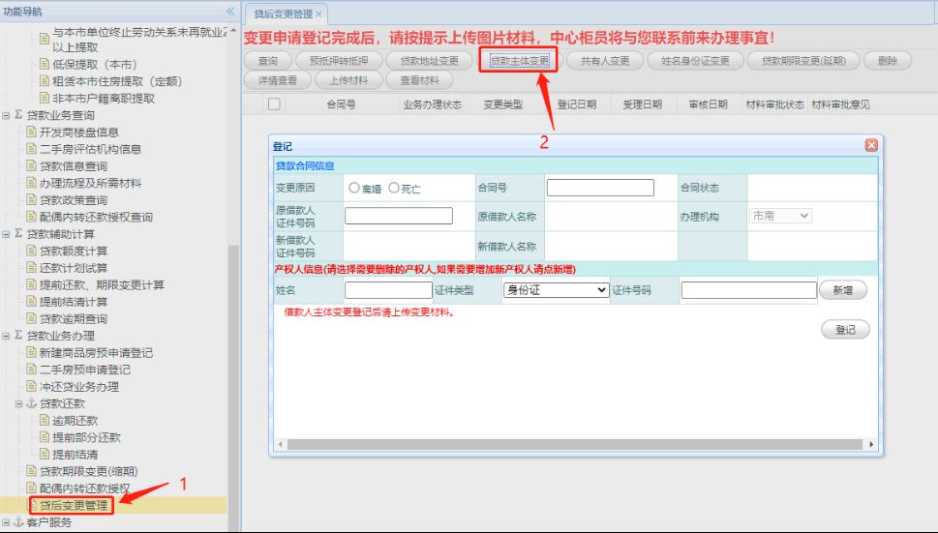The image size is (938, 533).
Task: Click document icon beside 办理流程及所需材料
Action: click(x=32, y=182)
